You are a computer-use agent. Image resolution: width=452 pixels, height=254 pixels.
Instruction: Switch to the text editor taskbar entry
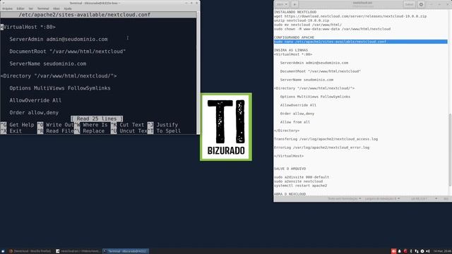point(78,251)
